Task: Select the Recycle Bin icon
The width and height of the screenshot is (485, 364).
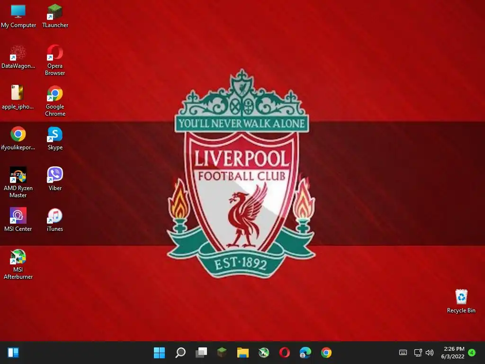Action: point(461,301)
